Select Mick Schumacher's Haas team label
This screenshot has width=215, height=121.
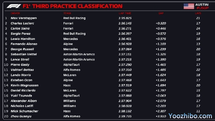[x=67, y=111]
